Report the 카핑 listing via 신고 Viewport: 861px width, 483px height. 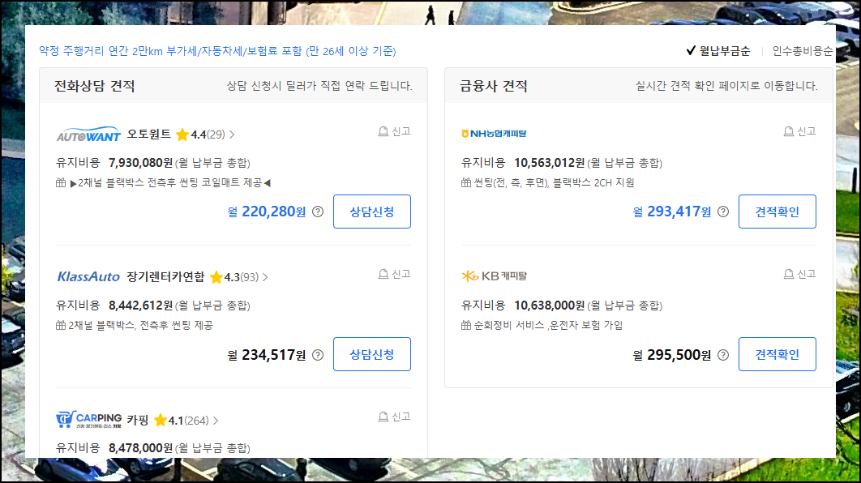[x=394, y=417]
